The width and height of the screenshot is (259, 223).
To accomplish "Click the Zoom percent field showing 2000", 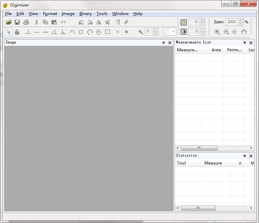I will pos(232,22).
